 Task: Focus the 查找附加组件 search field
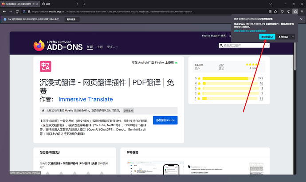click(x=244, y=46)
